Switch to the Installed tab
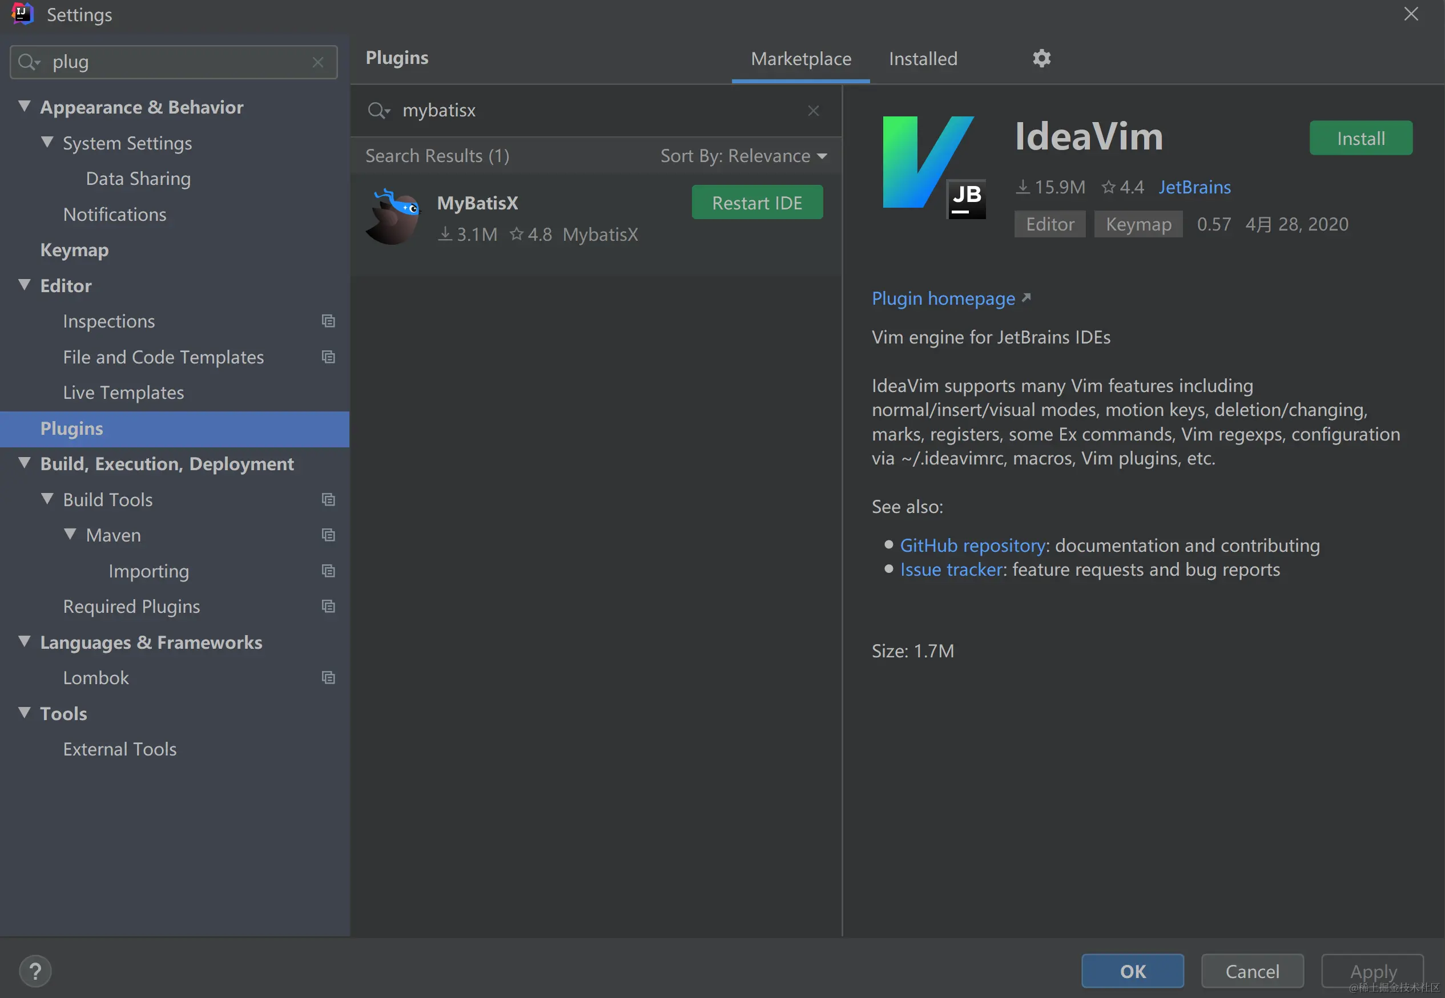Screen dimensions: 1445x998 923,59
